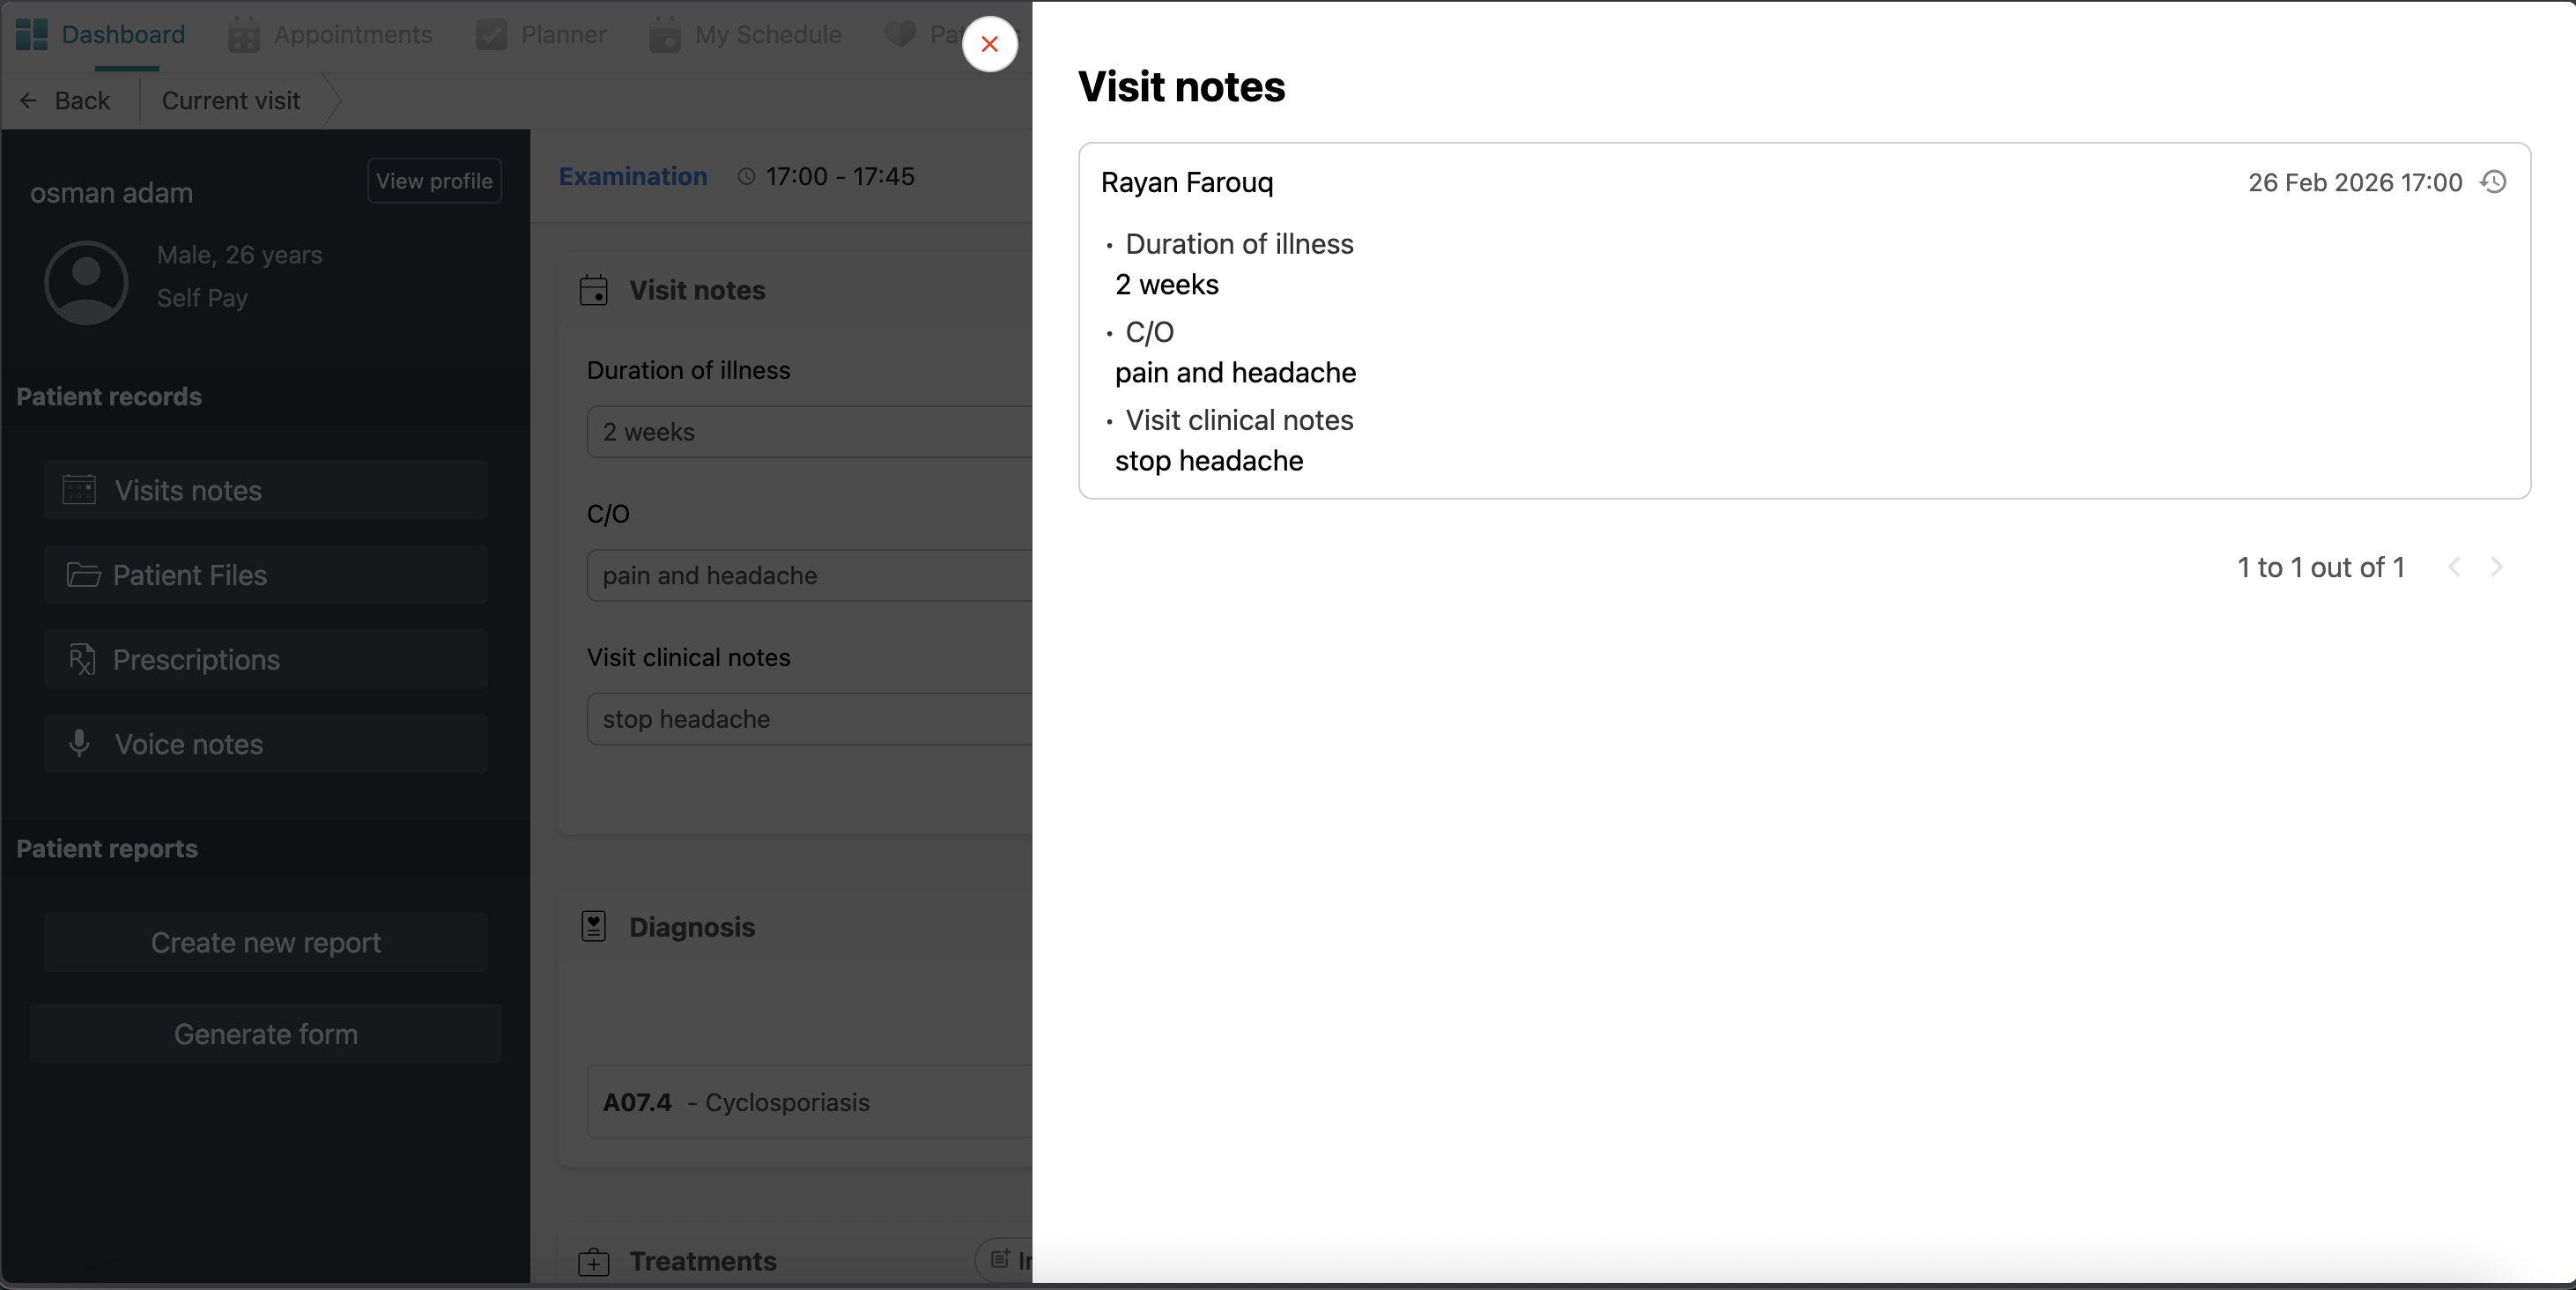Click the Treatments section icon
Viewport: 2576px width, 1290px height.
pyautogui.click(x=593, y=1261)
